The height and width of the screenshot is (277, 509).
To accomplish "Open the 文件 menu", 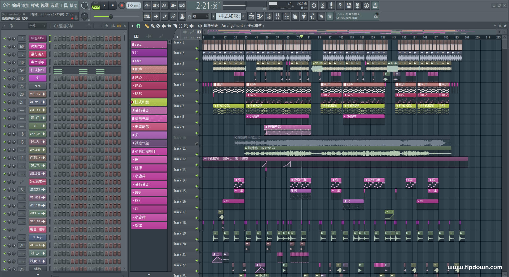I will pos(6,5).
